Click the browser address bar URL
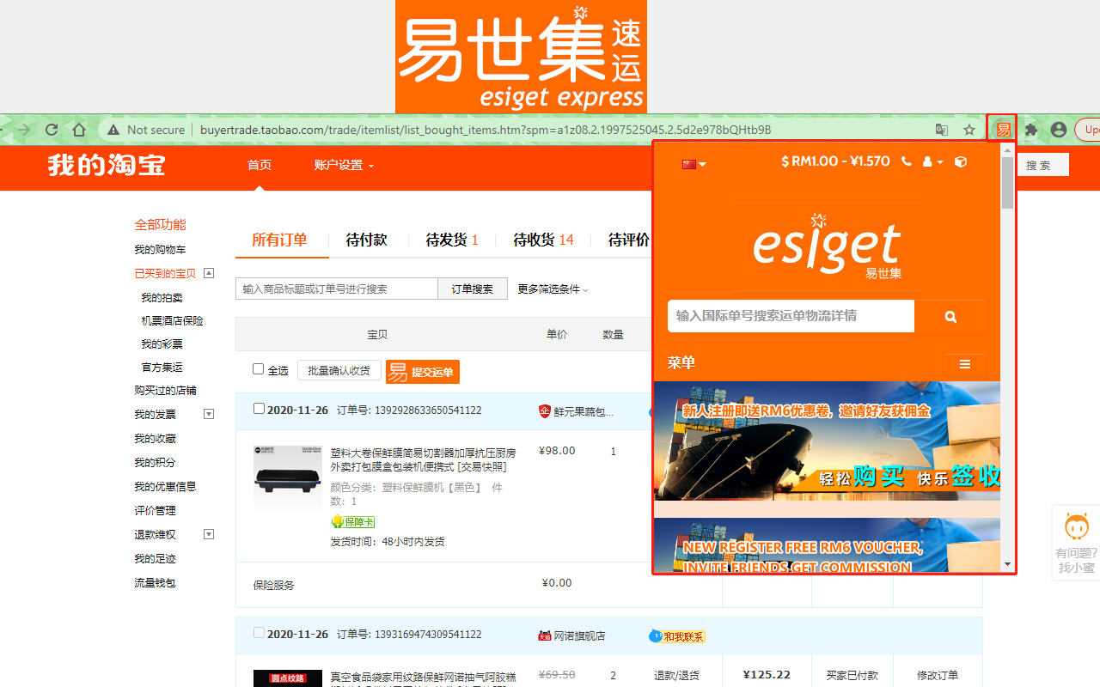 [x=486, y=130]
